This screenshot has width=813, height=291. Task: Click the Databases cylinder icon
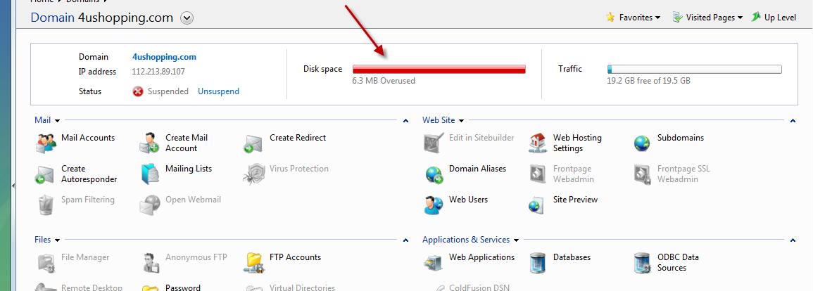click(x=538, y=263)
